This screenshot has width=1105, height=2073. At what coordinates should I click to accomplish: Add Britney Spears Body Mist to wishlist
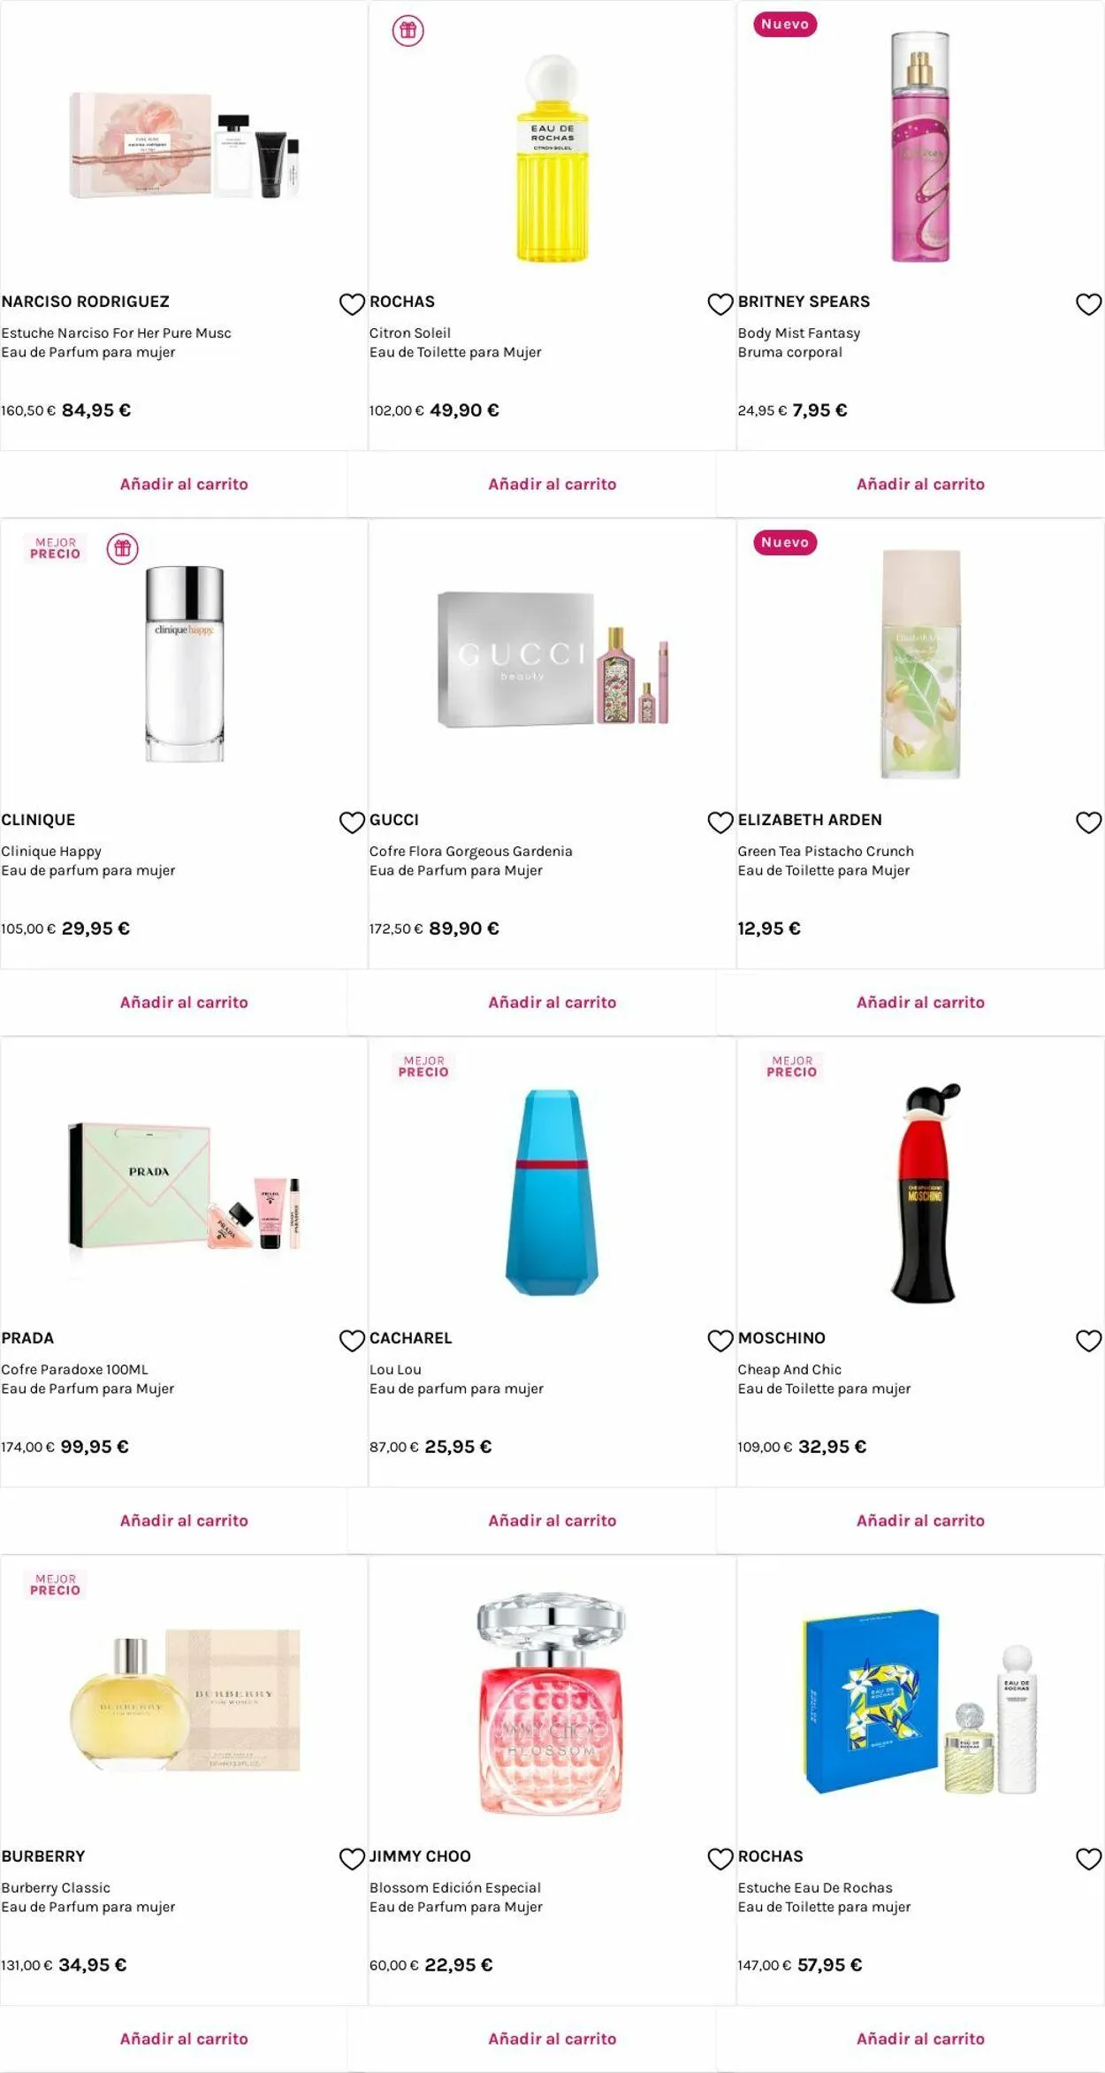point(1088,304)
